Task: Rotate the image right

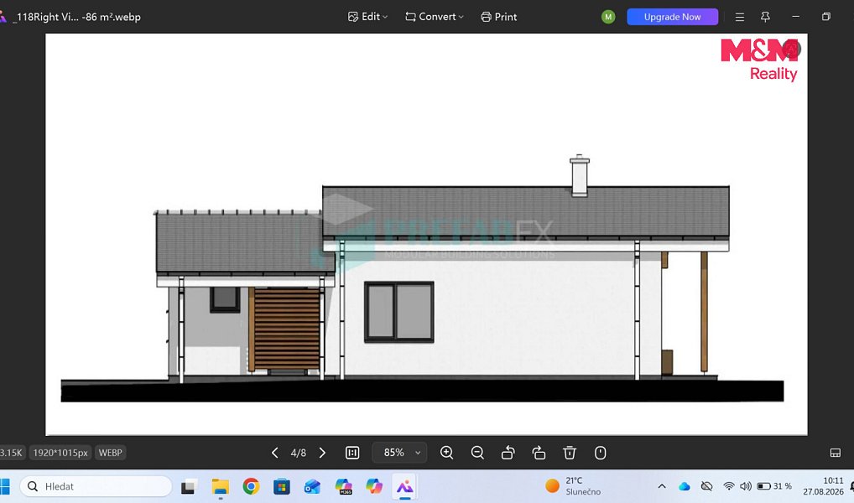Action: pos(539,453)
